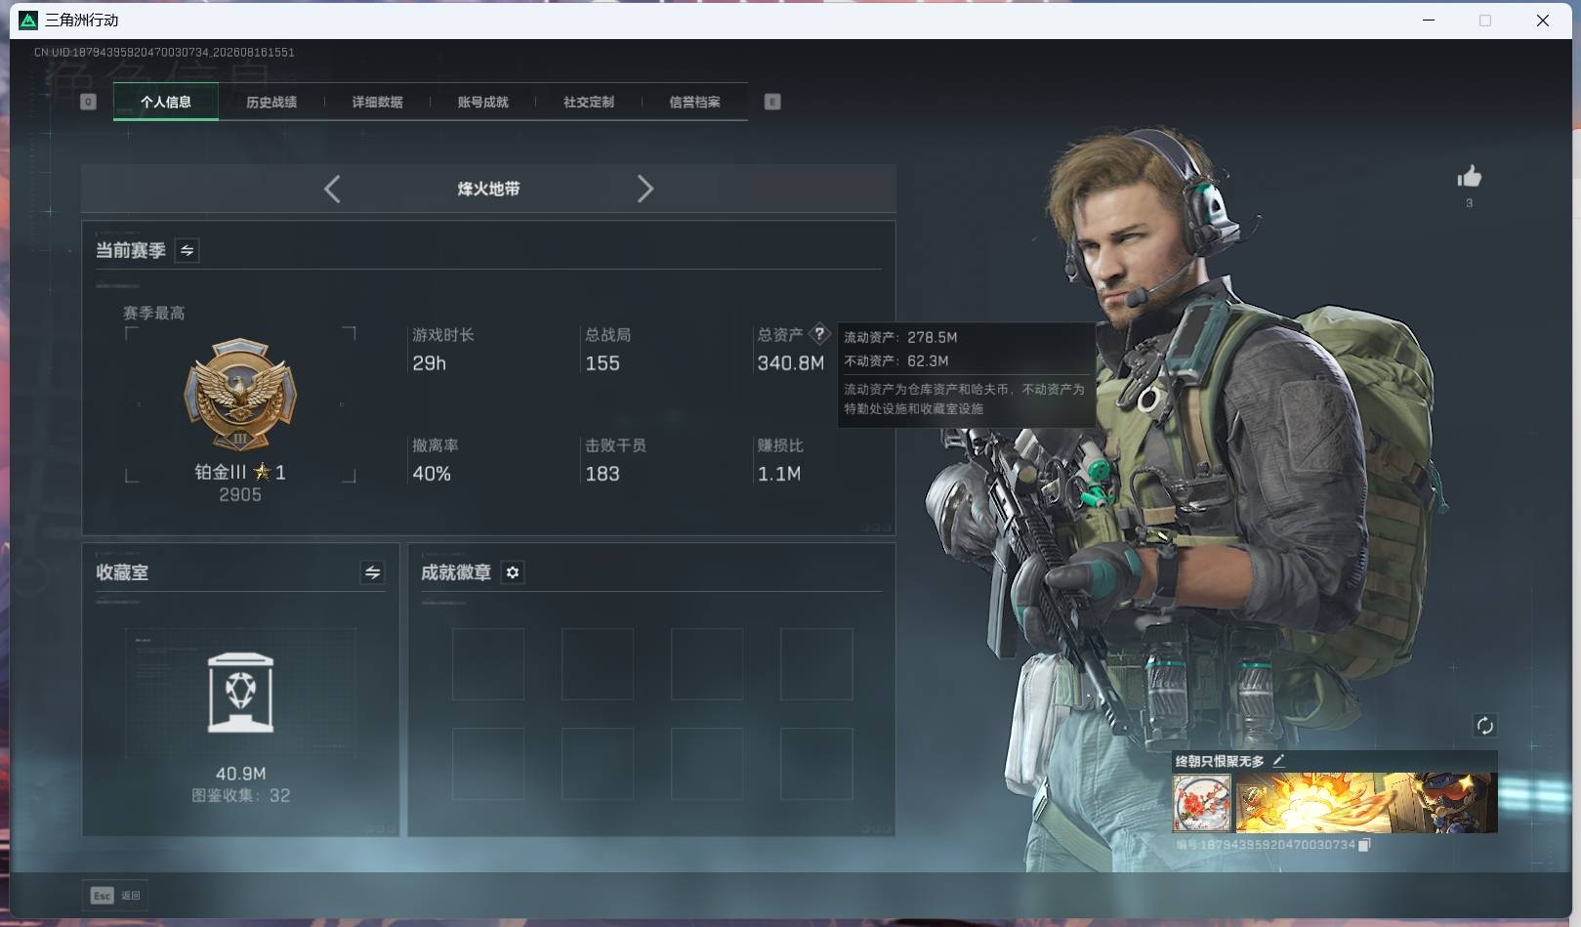Go to the 社交定制 tab
Image resolution: width=1581 pixels, height=927 pixels.
[589, 102]
